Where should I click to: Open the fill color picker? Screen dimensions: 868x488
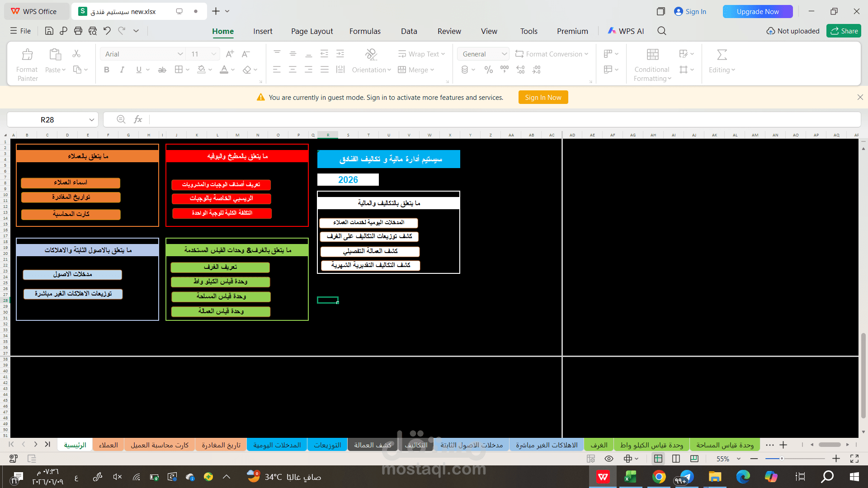click(210, 70)
